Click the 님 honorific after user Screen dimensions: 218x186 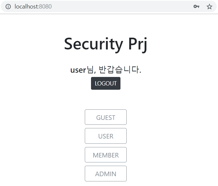click(91, 69)
